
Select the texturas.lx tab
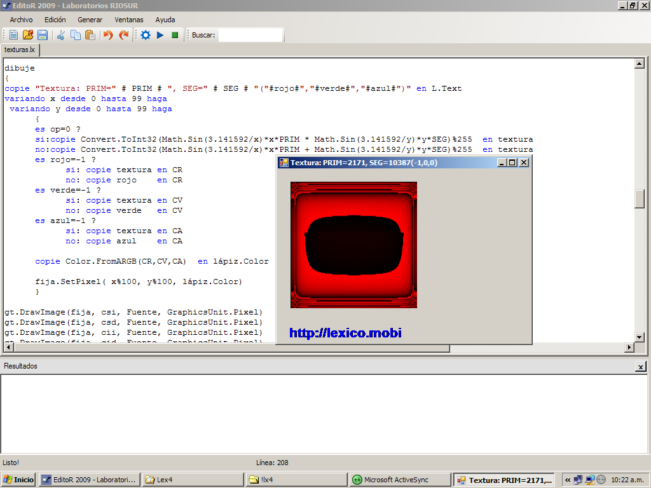click(20, 50)
